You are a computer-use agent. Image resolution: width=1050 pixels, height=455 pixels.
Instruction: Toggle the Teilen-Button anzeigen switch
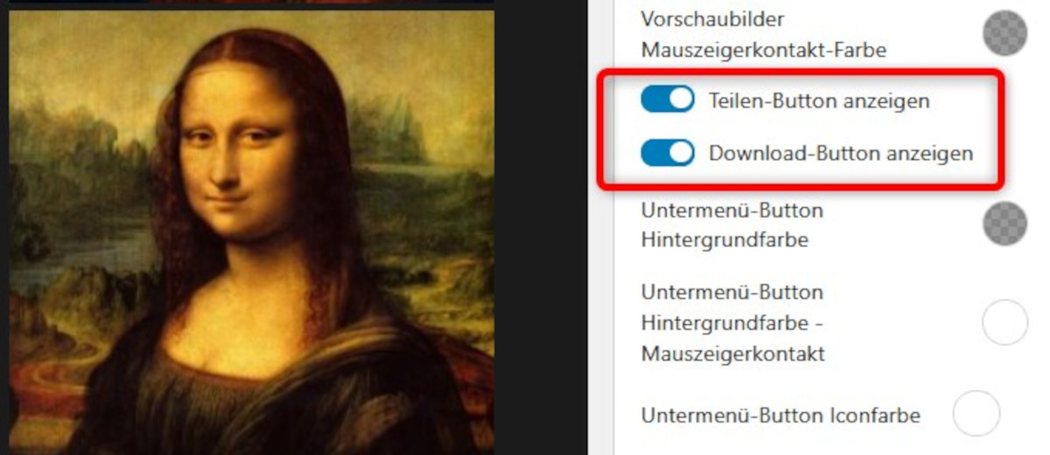[x=668, y=100]
